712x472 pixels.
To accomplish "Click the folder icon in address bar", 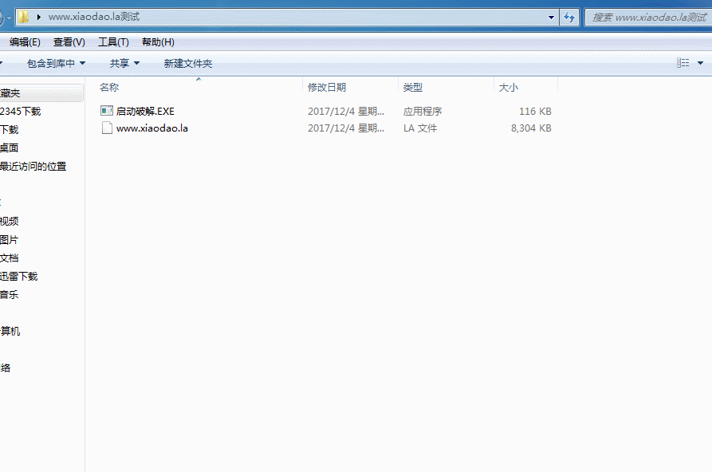I will [x=24, y=17].
